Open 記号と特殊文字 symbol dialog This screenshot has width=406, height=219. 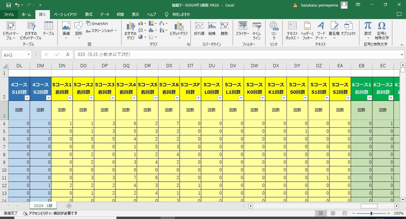[382, 30]
